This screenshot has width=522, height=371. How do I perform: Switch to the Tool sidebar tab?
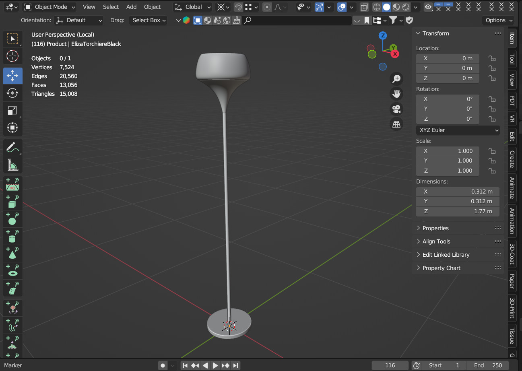coord(512,59)
